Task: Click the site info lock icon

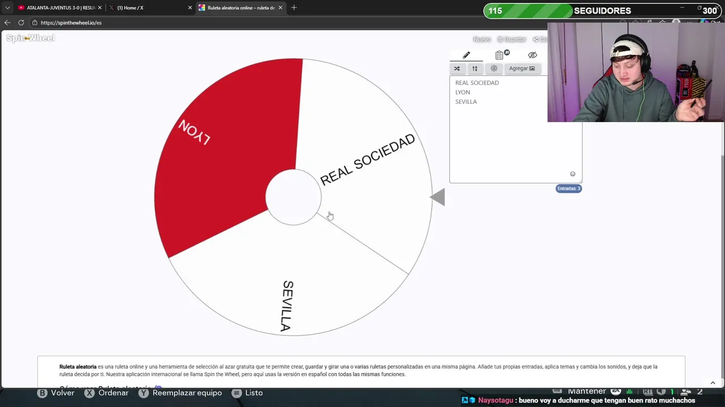Action: point(35,23)
